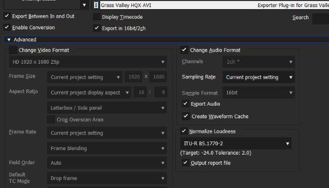The image size is (329, 188).
Task: Open the dropdown arrow left of the film strip icon
Action: [x=84, y=5]
